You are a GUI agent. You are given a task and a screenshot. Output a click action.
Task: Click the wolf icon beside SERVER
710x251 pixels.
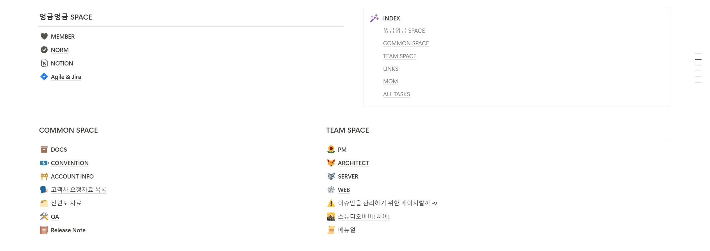tap(331, 176)
